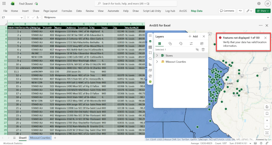This screenshot has height=145, width=272.
Task: Open the layer pop-up configuration tab icon
Action: coord(180,43)
